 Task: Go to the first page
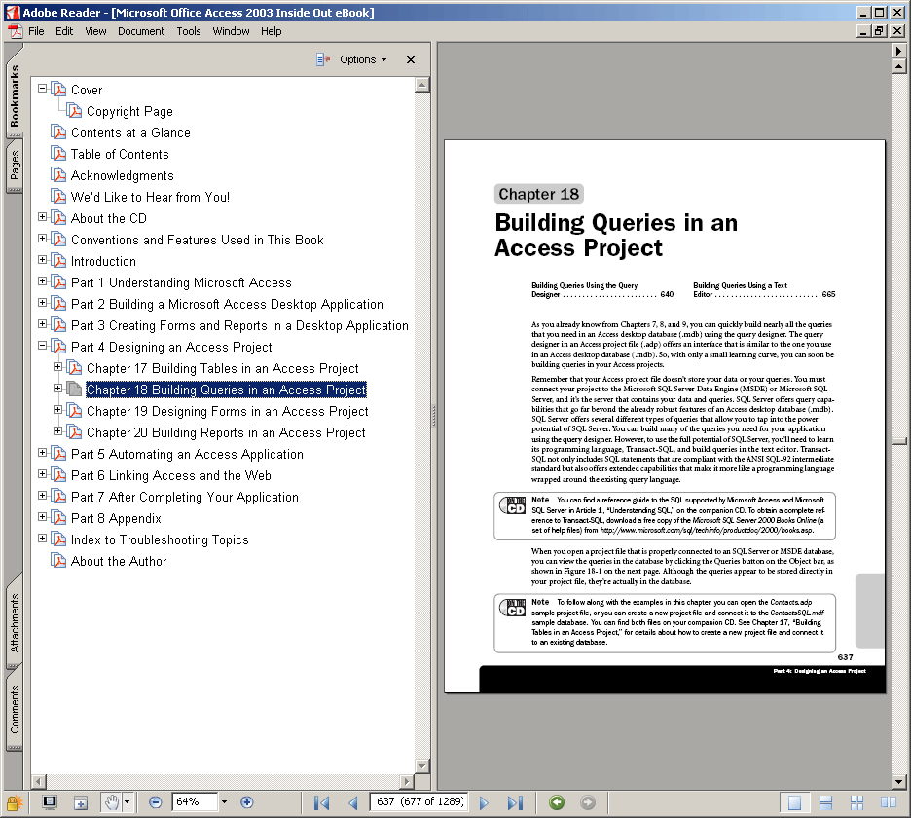click(321, 802)
